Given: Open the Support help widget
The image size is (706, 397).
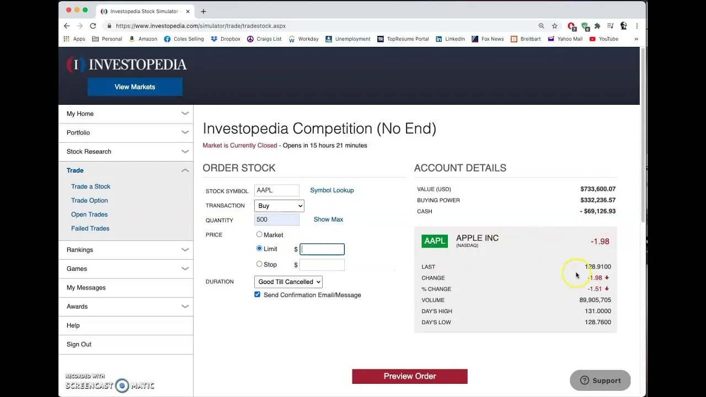Looking at the screenshot, I should coord(600,380).
